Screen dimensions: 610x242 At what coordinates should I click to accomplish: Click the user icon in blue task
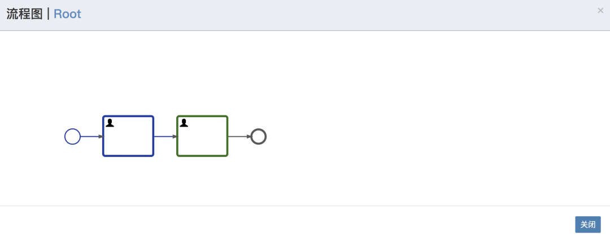click(x=110, y=123)
